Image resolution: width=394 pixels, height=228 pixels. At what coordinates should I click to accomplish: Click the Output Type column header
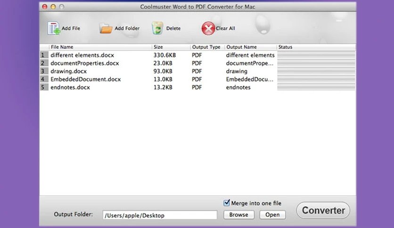[x=207, y=47]
